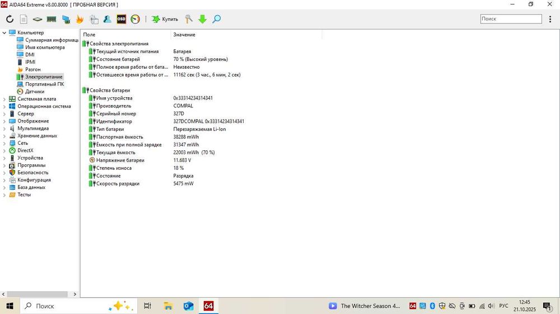
Task: Open File Explorer from the taskbar
Action: point(168,306)
